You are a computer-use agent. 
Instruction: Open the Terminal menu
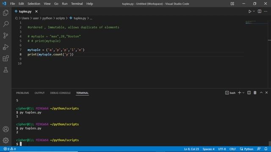click(x=77, y=4)
